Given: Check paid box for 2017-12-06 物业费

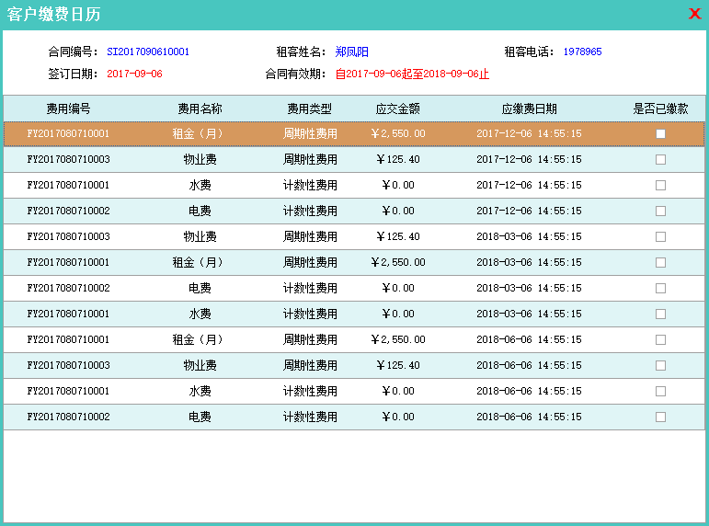Looking at the screenshot, I should pos(660,160).
